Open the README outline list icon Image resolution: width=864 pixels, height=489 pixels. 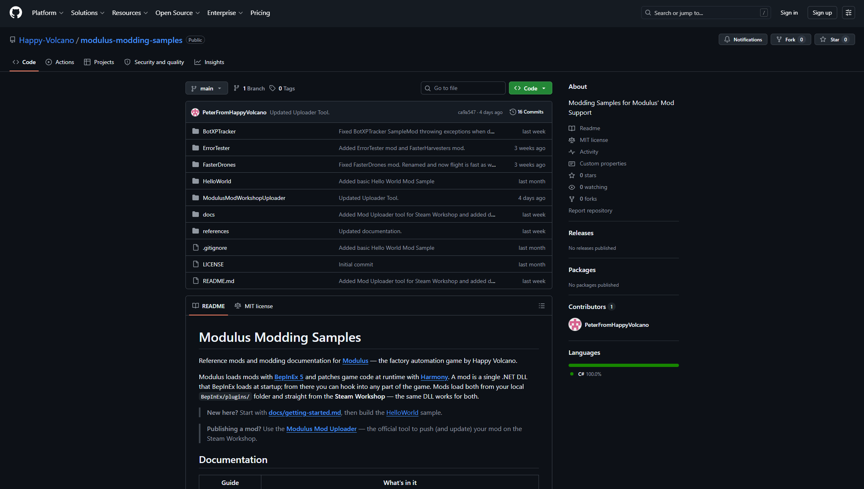[541, 306]
